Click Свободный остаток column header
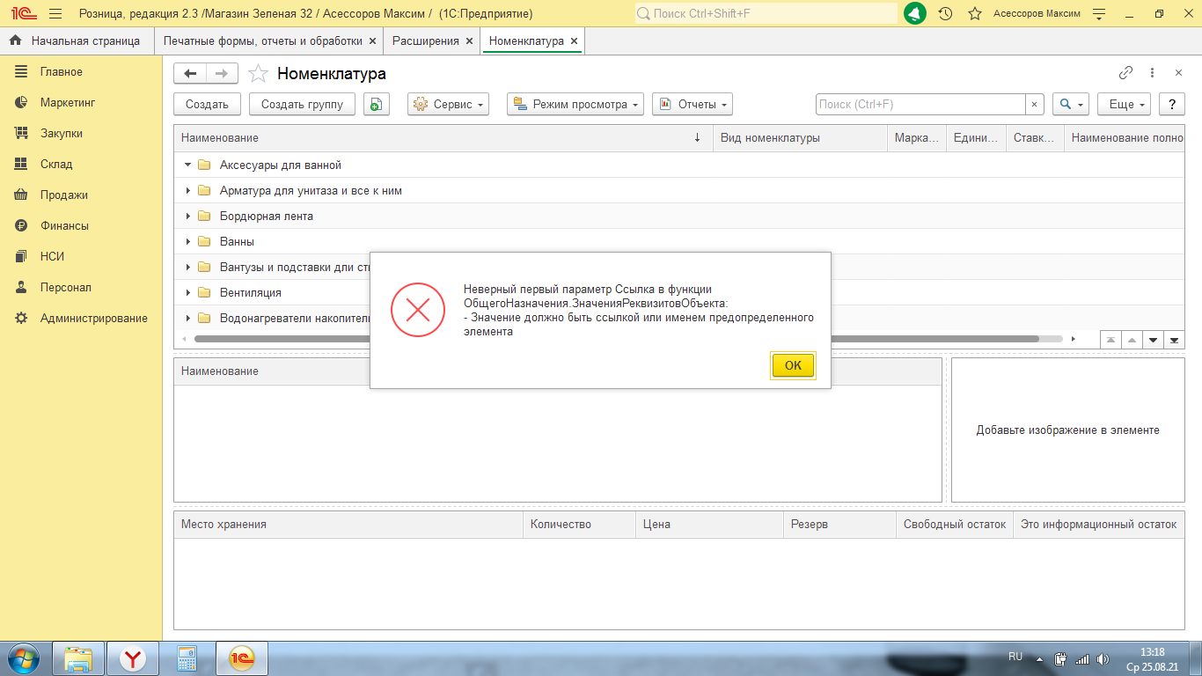The image size is (1202, 676). [954, 524]
